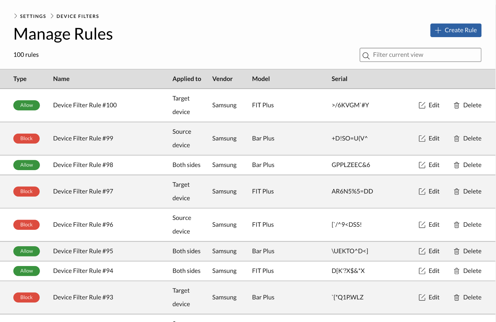496x322 pixels.
Task: Click Edit label for Rule #96
Action: pos(434,225)
